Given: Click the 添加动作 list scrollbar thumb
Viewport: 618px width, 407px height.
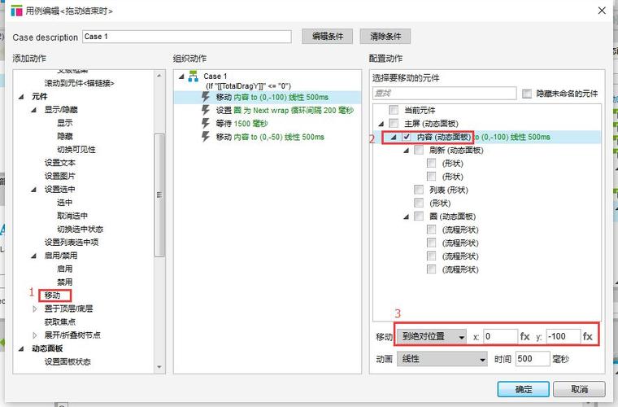Looking at the screenshot, I should pos(159,195).
